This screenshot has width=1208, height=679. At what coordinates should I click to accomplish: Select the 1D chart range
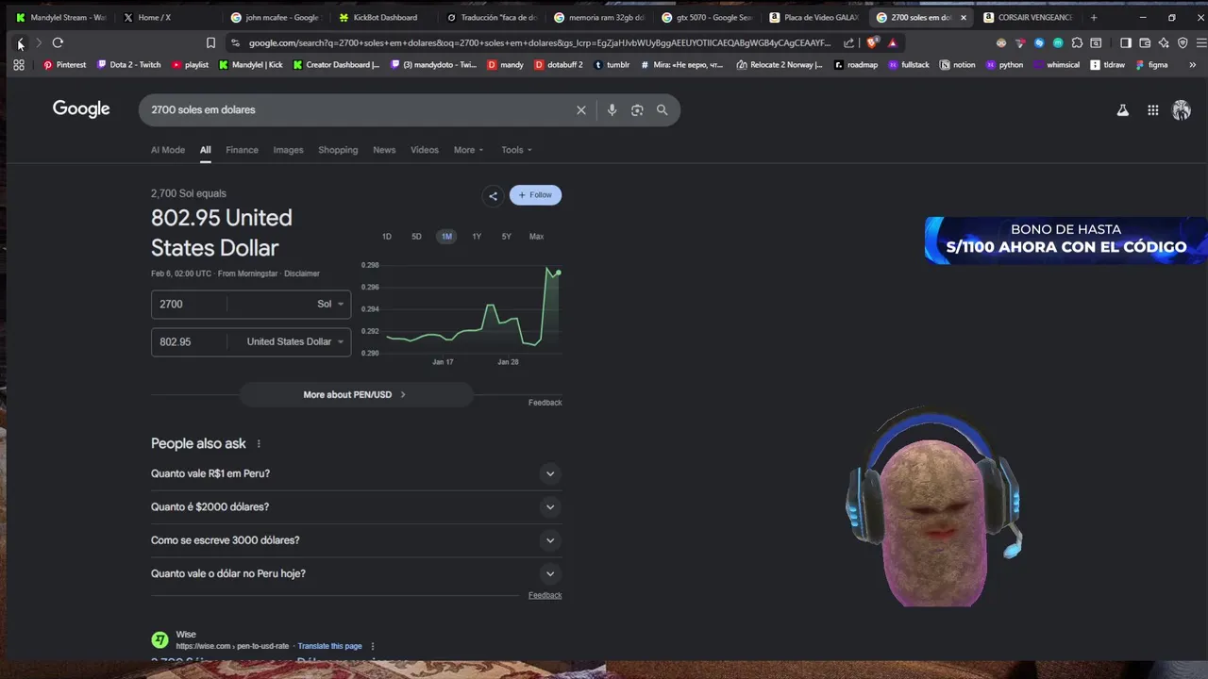click(387, 237)
